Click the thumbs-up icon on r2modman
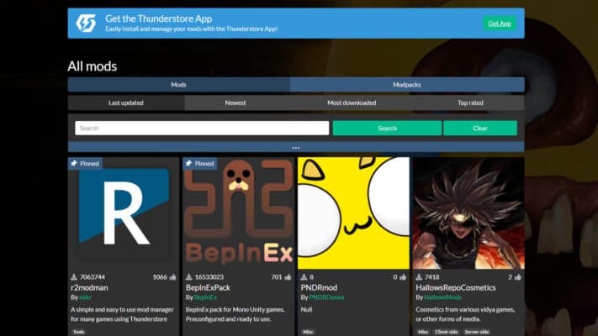Image resolution: width=598 pixels, height=336 pixels. coord(173,276)
